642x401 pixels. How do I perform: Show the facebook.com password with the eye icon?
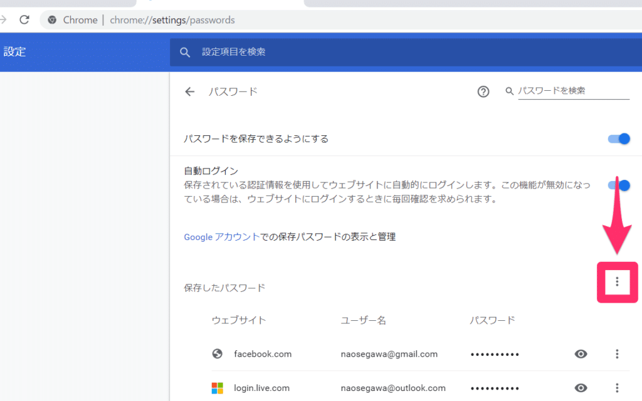pos(581,353)
